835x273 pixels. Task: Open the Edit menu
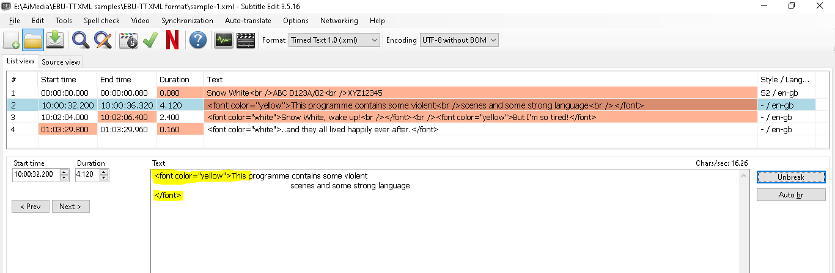coord(38,20)
